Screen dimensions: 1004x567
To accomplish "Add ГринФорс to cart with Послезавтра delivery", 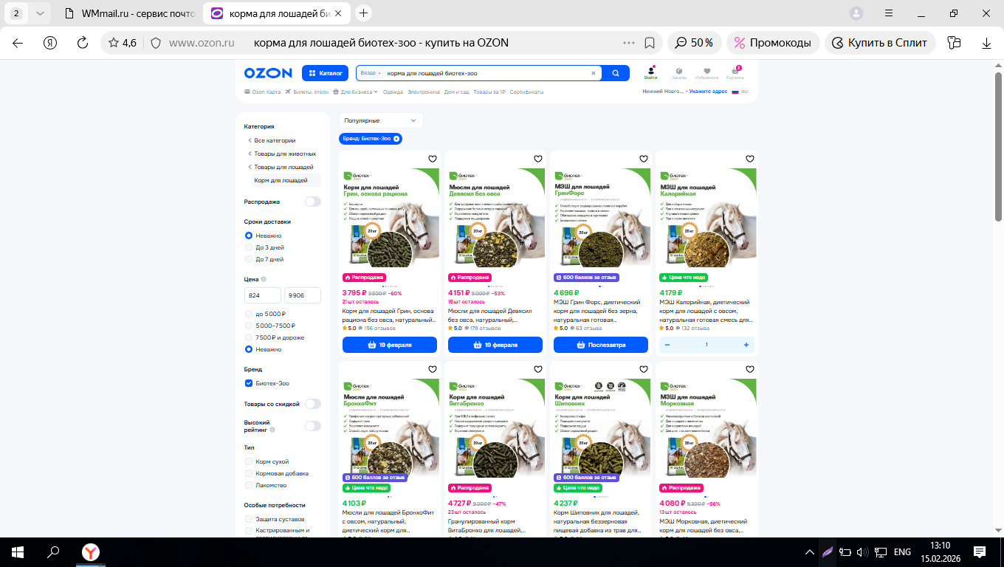I will [601, 345].
